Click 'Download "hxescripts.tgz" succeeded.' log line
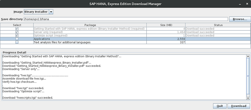The height and width of the screenshot is (110, 251). [28, 97]
